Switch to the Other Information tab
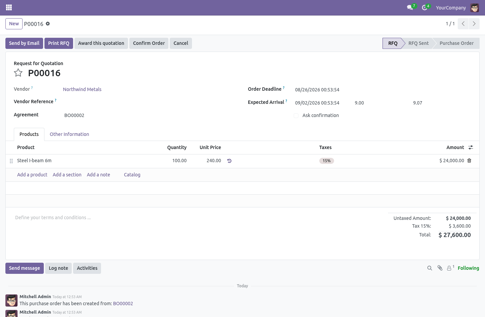 click(x=69, y=134)
